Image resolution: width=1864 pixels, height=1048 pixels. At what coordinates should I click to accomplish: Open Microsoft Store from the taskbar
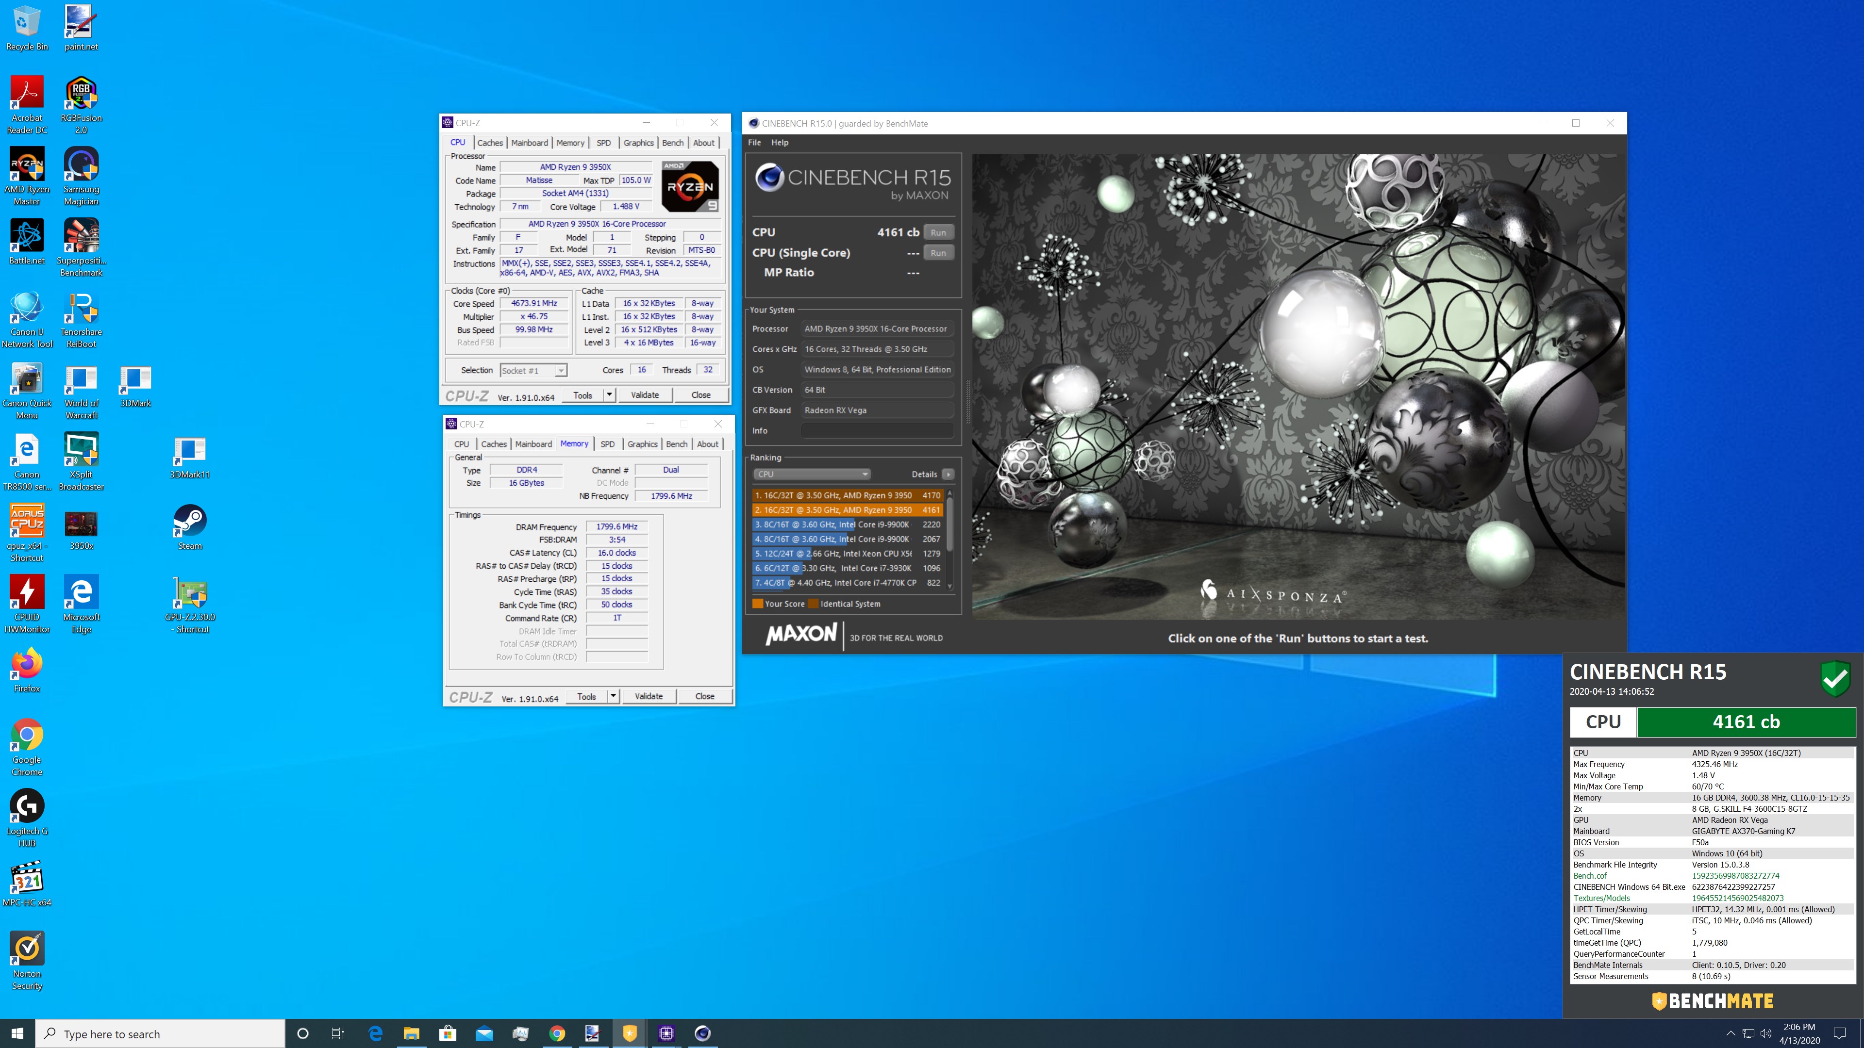pos(447,1033)
